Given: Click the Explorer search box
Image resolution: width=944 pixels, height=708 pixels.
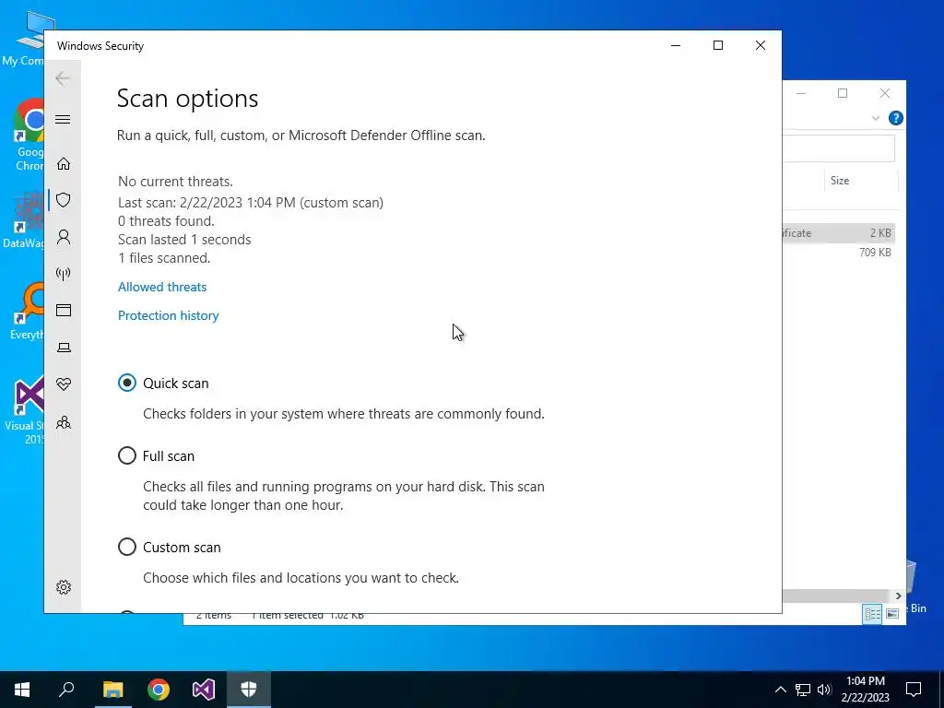Looking at the screenshot, I should (x=838, y=148).
